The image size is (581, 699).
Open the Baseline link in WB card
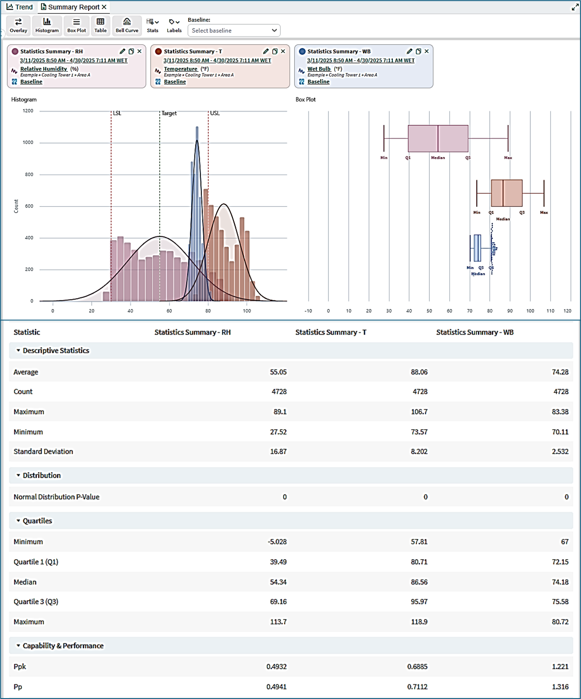(318, 82)
